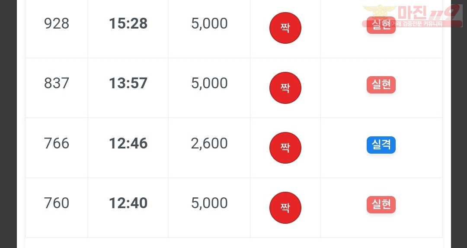Viewport: 467px width, 248px height.
Task: Click the 실현 badge in the 12:40 row
Action: click(x=381, y=205)
